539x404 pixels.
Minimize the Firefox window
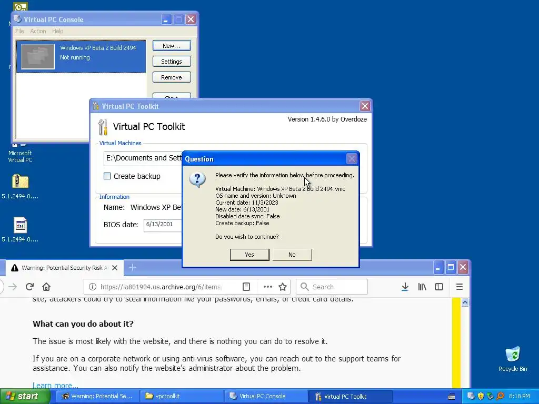(x=438, y=267)
